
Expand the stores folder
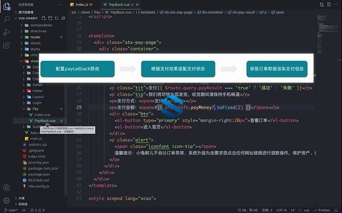click(x=22, y=43)
